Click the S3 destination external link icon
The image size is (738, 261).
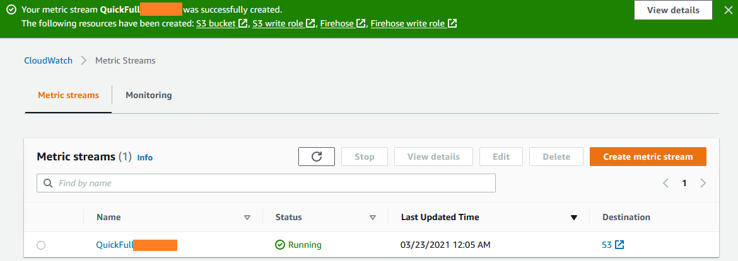point(619,245)
